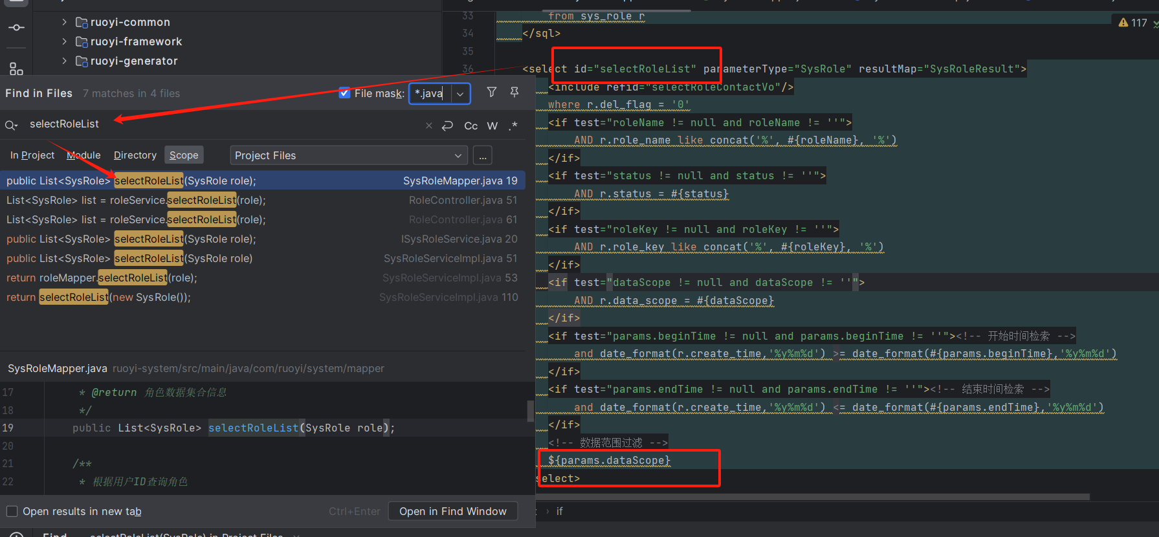
Task: Open the Commit tool window icon
Action: [17, 27]
